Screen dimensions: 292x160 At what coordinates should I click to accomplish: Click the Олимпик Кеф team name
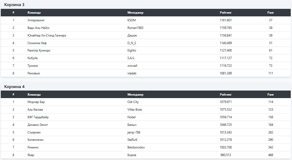[x=37, y=43]
